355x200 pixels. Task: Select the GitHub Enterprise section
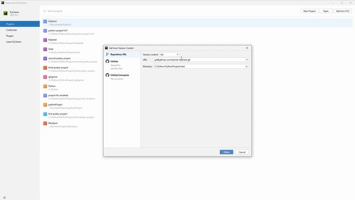120,75
